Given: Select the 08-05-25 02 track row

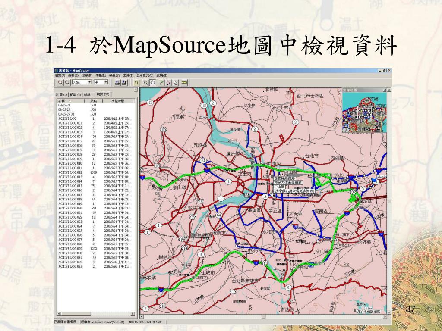Looking at the screenshot, I should pos(95,114).
